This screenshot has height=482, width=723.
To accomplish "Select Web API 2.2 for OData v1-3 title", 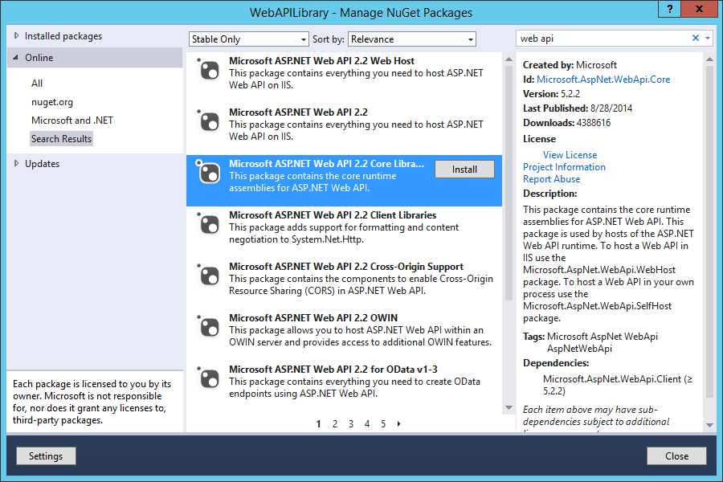I will click(x=333, y=370).
